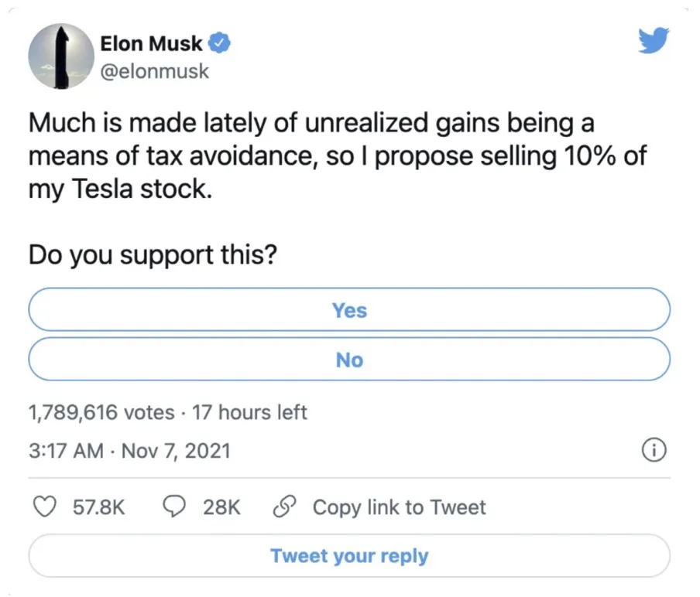
Task: Click the 17 hours left label
Action: click(x=249, y=412)
